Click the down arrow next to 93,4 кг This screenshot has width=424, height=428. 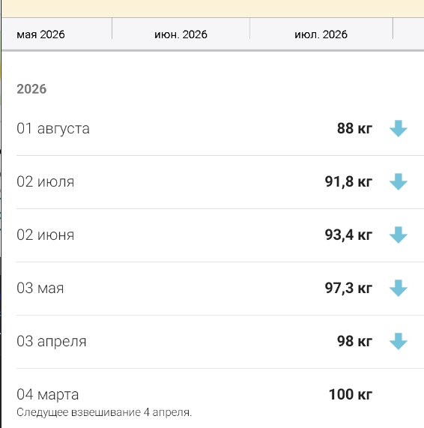tap(398, 235)
